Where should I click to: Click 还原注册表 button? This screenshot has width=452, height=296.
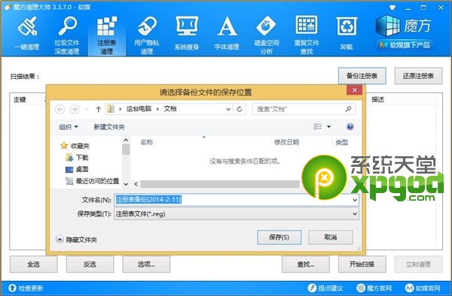click(418, 76)
